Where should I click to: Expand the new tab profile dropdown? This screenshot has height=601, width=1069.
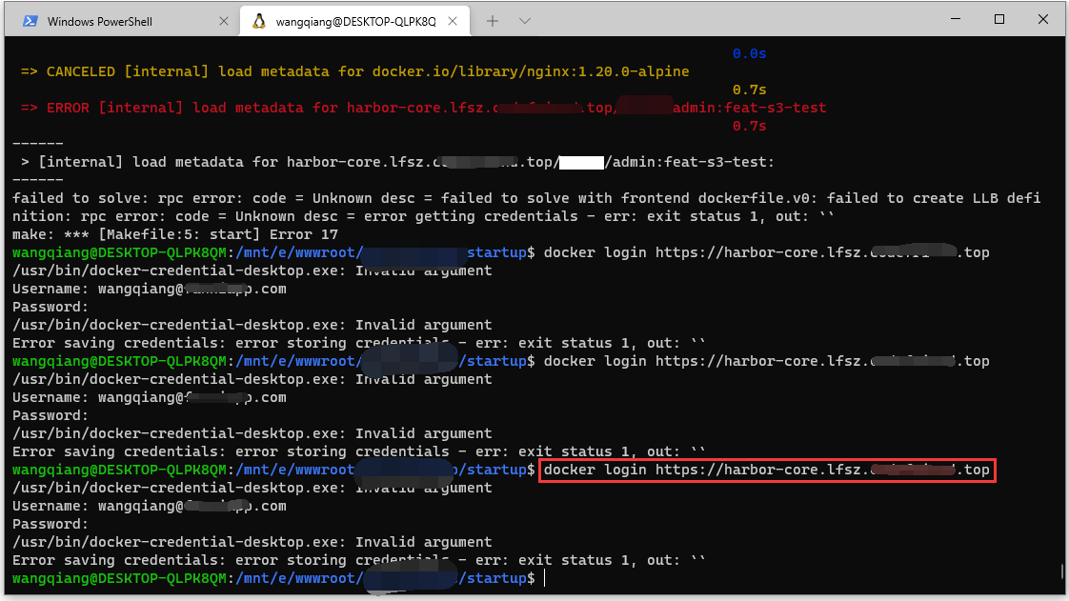click(525, 21)
